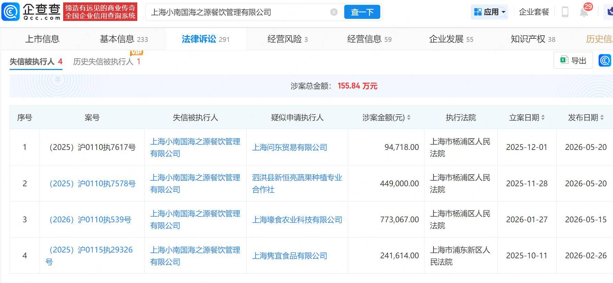Open 上海隽宜食品有限公司 link
Viewport: 613px width, 283px height.
(x=290, y=256)
